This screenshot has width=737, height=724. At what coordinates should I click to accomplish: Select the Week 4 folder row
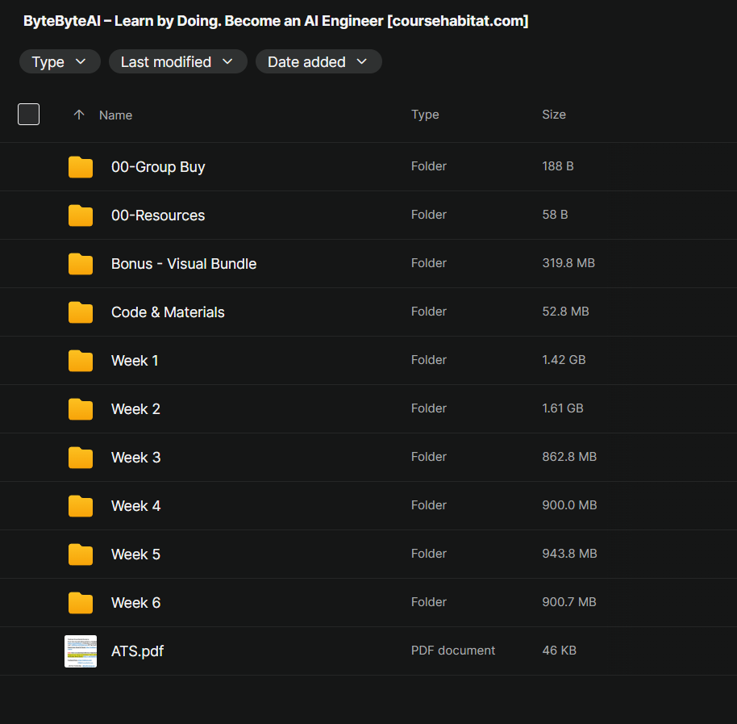[323, 506]
